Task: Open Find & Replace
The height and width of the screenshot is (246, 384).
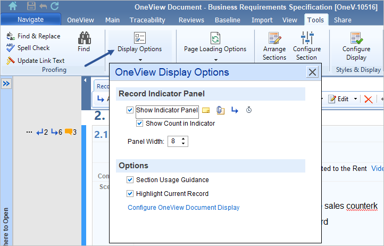Action: click(x=34, y=36)
